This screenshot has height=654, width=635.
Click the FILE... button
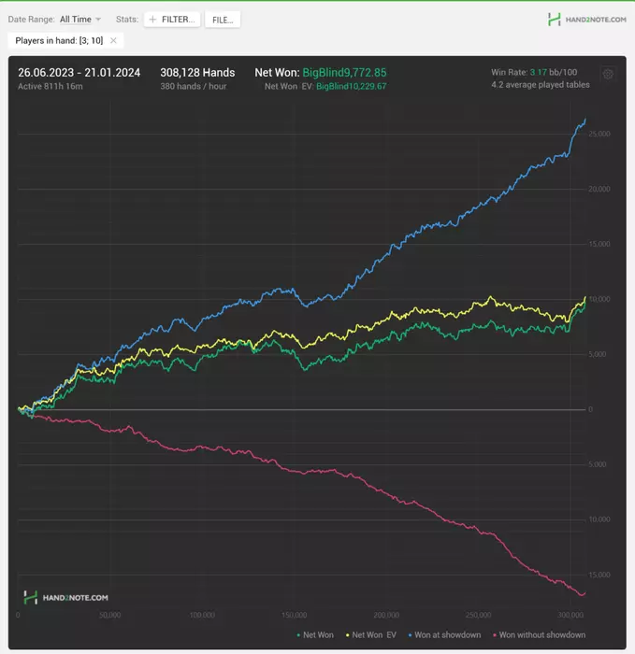point(223,20)
